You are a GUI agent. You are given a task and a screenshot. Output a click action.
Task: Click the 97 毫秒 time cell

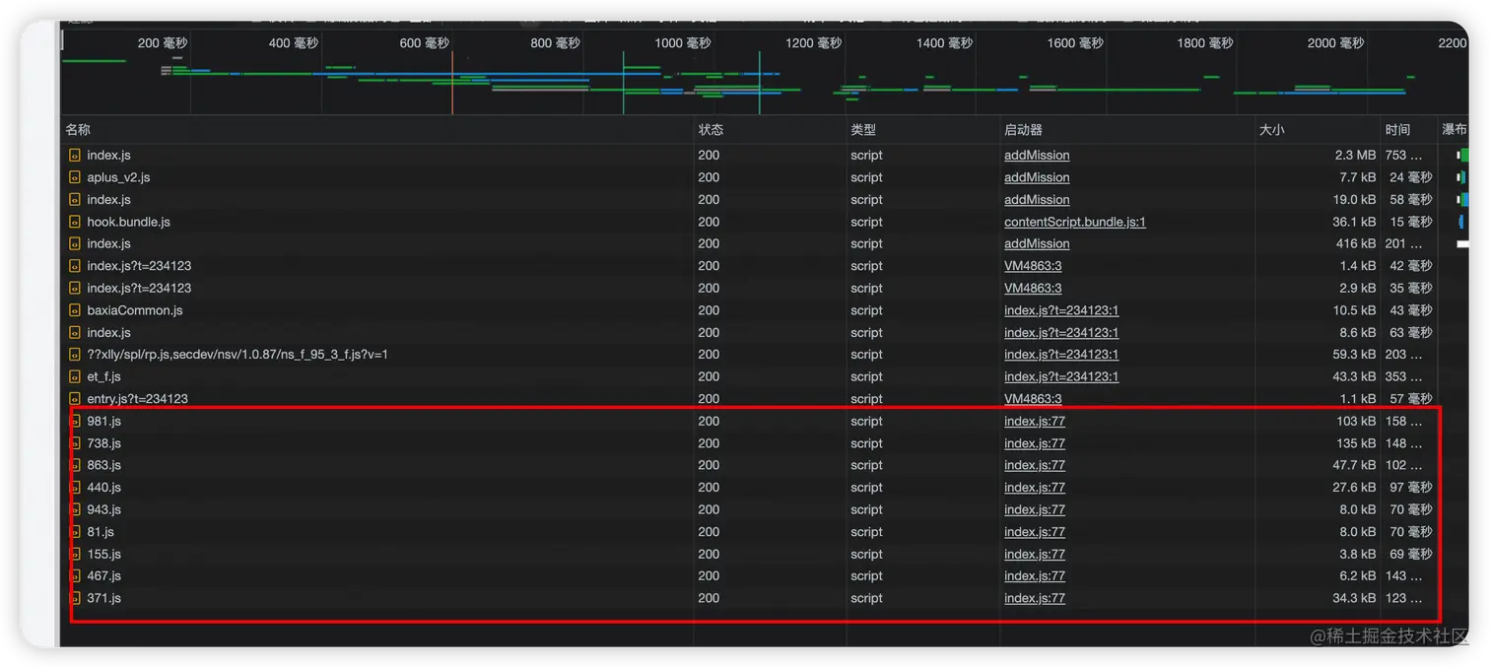pos(1411,488)
